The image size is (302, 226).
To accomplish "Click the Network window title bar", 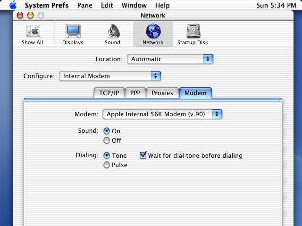I will pyautogui.click(x=153, y=16).
